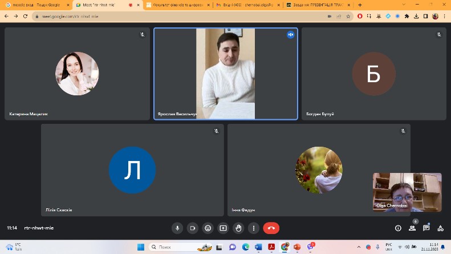Screen dimensions: 451x254
Task: Leave the call with red hang-up button
Action: [x=271, y=228]
